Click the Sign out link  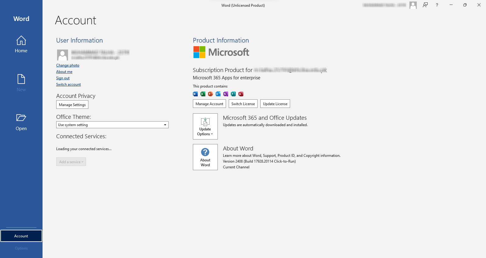(x=63, y=78)
